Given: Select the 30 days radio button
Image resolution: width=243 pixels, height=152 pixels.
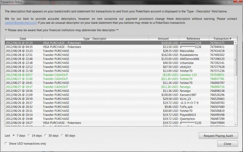Looking at the screenshot, I should point(45,135).
